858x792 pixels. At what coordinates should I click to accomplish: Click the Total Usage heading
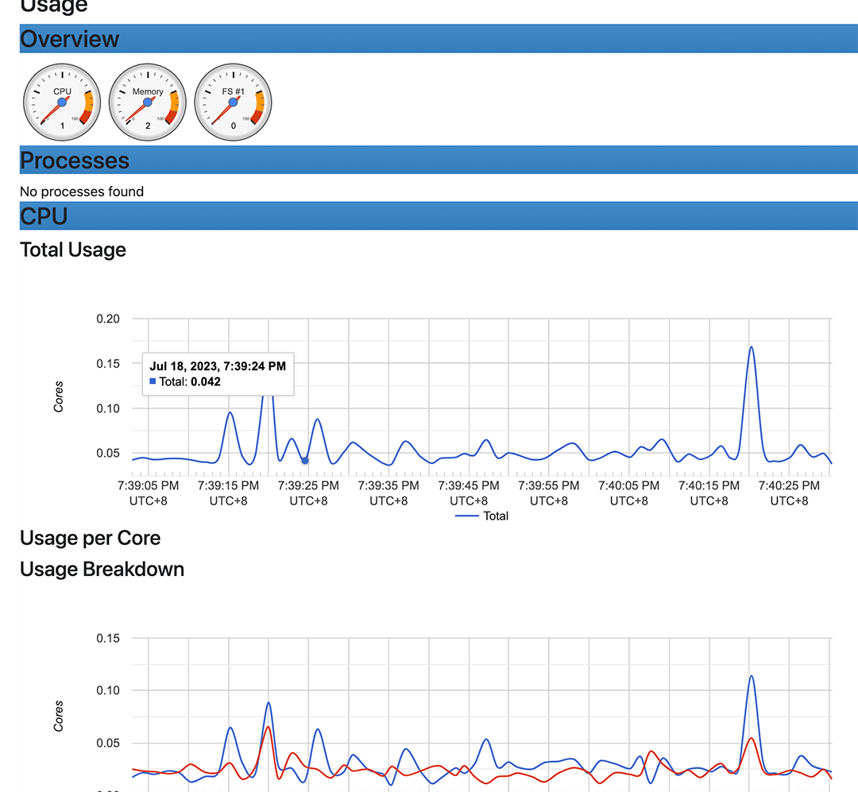73,249
